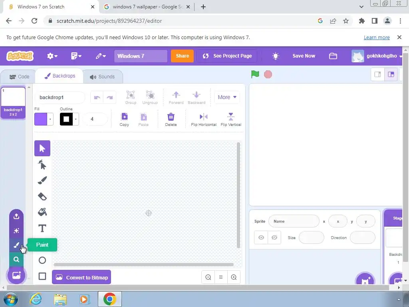Upload a backdrop from the popup menu

coord(16,216)
